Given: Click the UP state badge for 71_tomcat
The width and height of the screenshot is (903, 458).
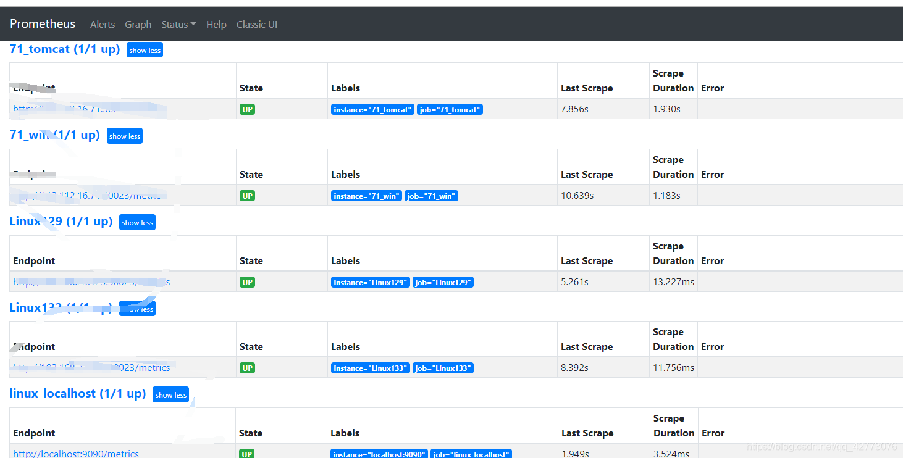Looking at the screenshot, I should [x=247, y=109].
